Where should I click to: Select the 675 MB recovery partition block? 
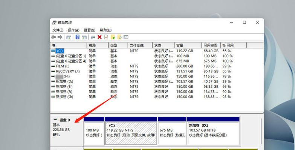click(x=172, y=130)
